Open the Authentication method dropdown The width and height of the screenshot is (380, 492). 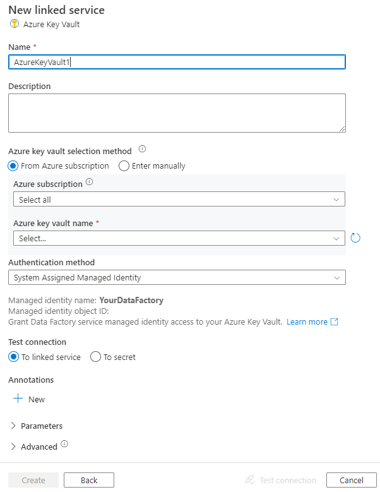tap(177, 277)
